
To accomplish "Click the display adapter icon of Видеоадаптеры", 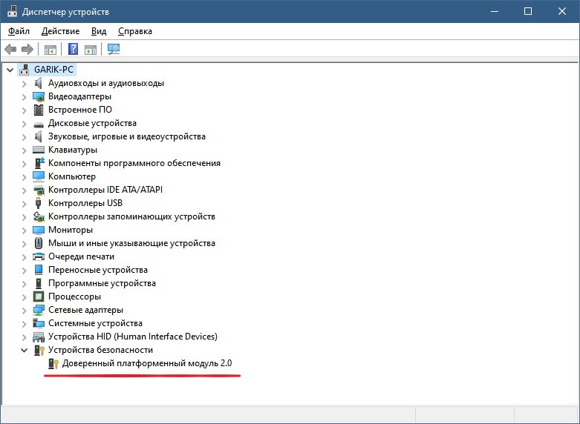I will tap(39, 96).
